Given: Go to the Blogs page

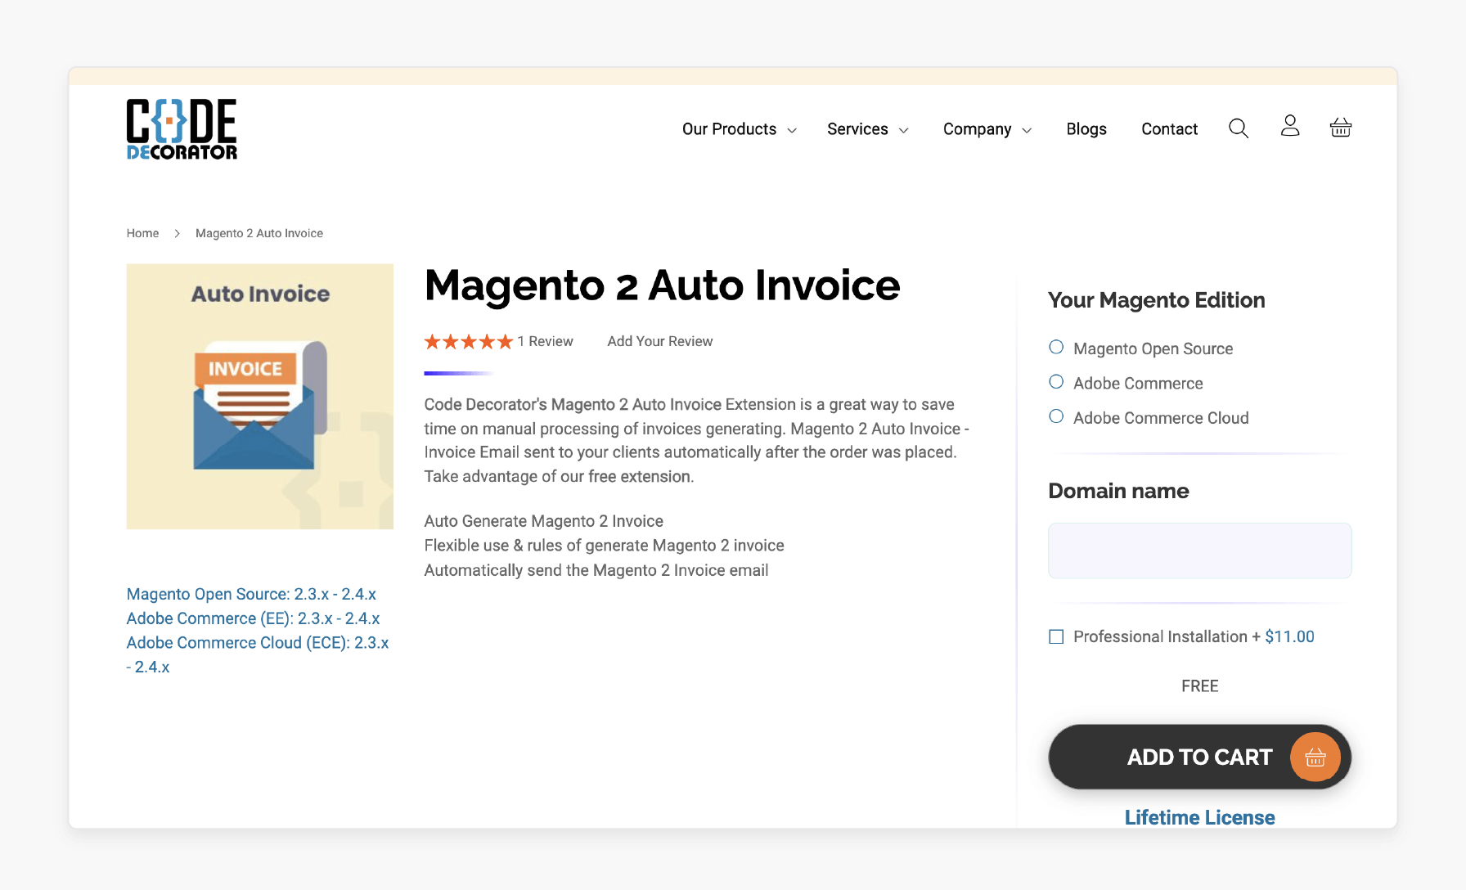Looking at the screenshot, I should pos(1086,129).
